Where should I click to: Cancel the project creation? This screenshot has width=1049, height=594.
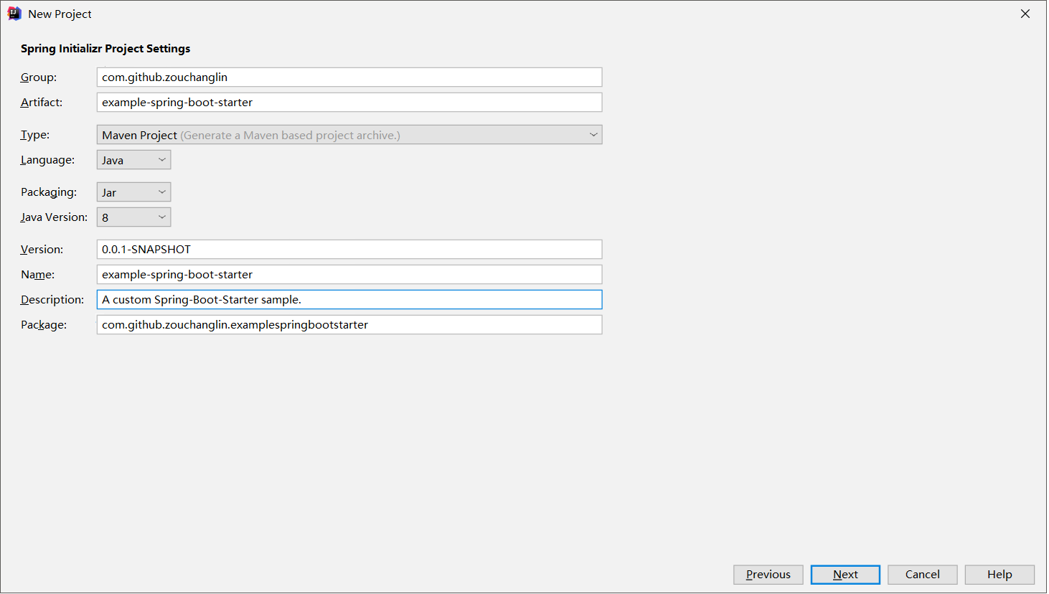[x=922, y=575]
